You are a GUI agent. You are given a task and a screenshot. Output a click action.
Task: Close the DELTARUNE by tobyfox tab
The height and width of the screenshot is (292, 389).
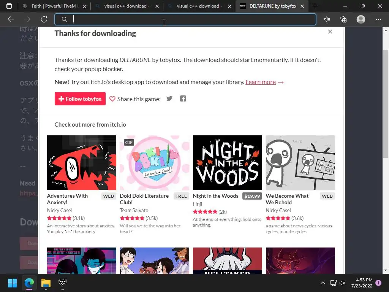coord(302,6)
